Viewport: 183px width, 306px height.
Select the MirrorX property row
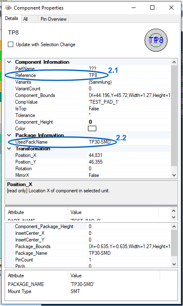click(x=93, y=175)
